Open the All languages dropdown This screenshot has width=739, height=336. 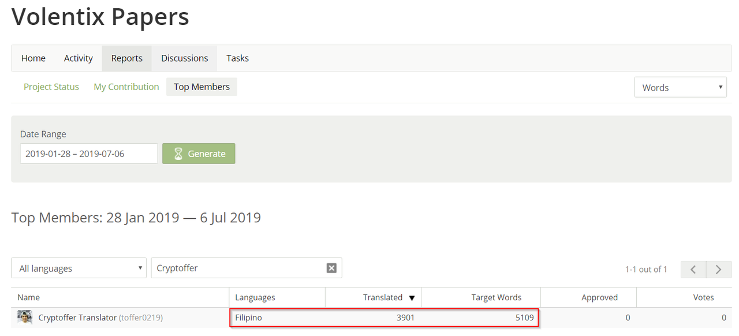tap(79, 268)
